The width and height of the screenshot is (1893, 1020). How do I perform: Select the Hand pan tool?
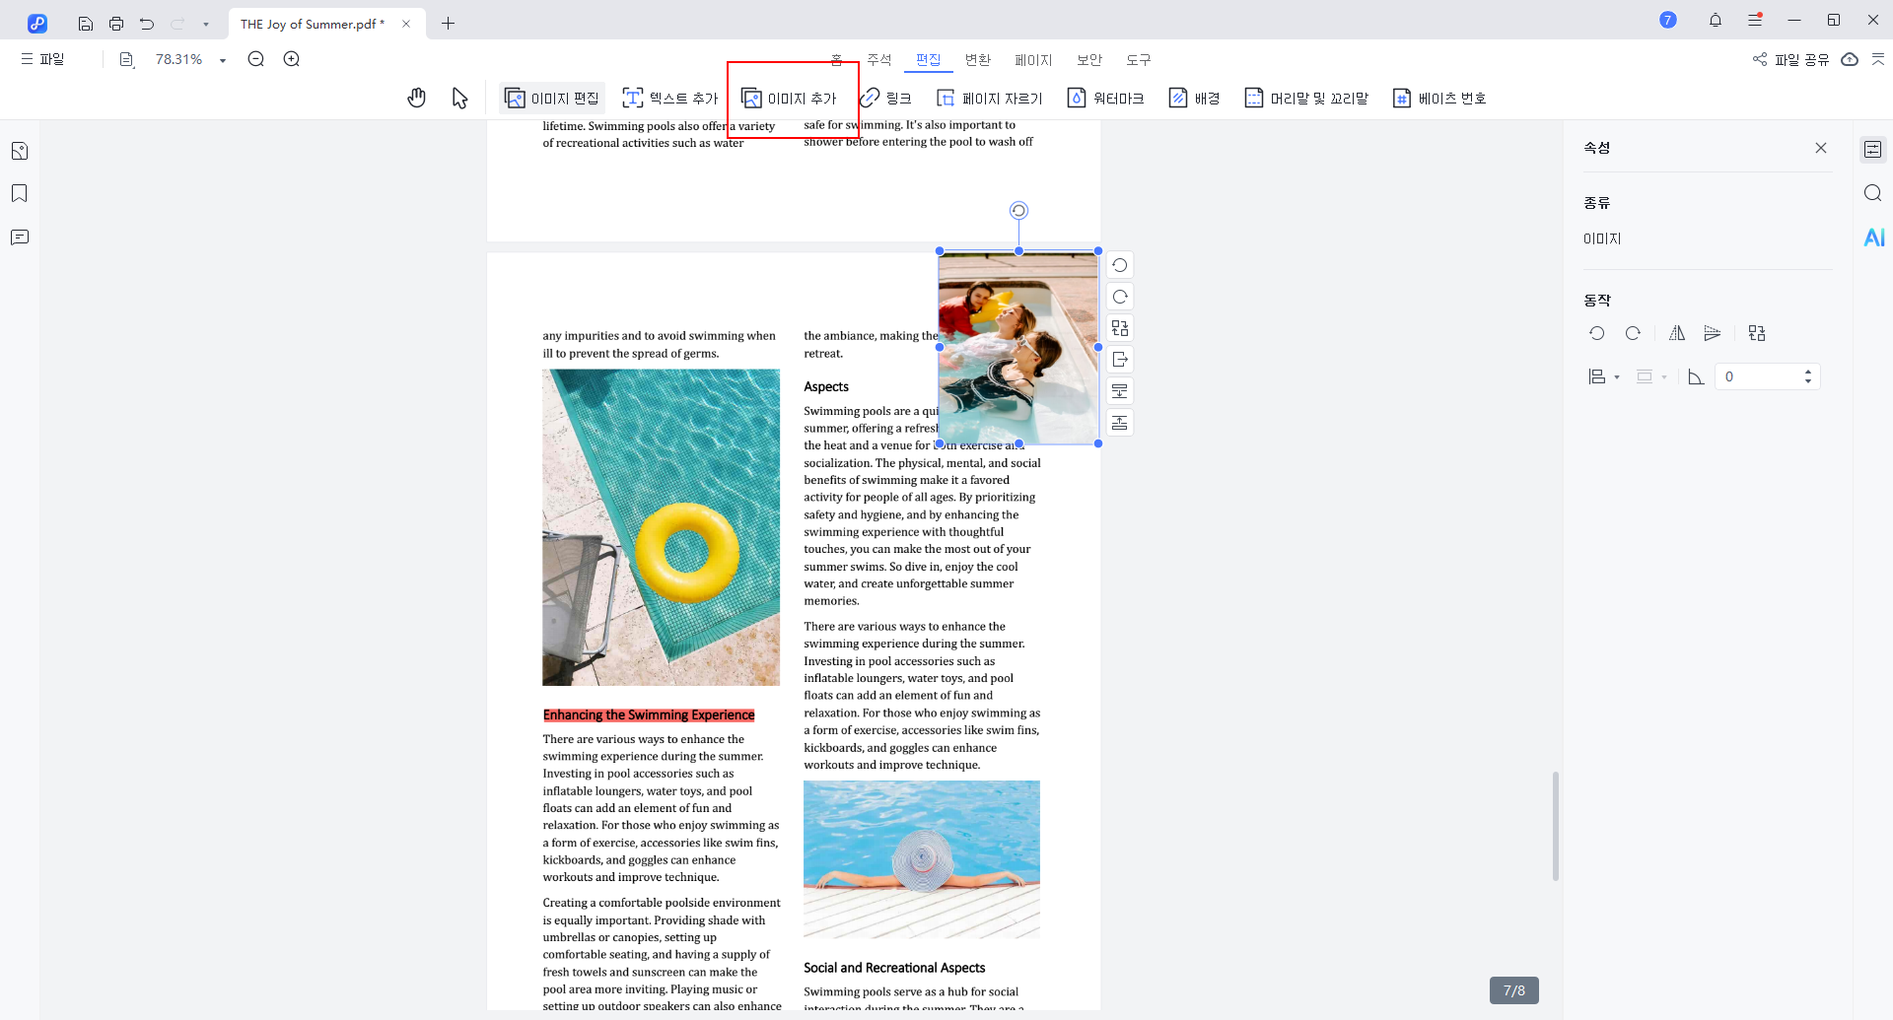tap(417, 98)
